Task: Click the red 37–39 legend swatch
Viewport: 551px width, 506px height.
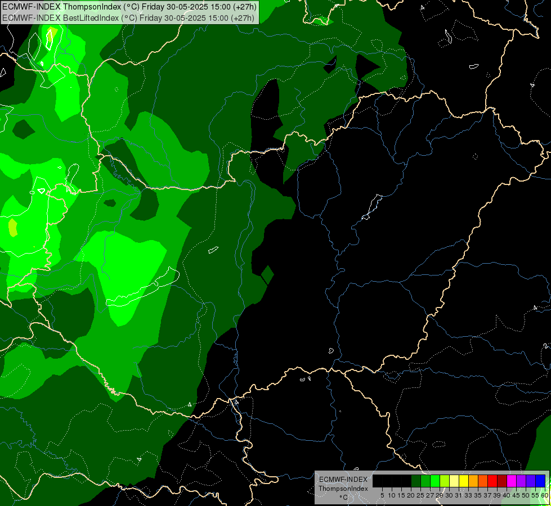Action: point(492,481)
